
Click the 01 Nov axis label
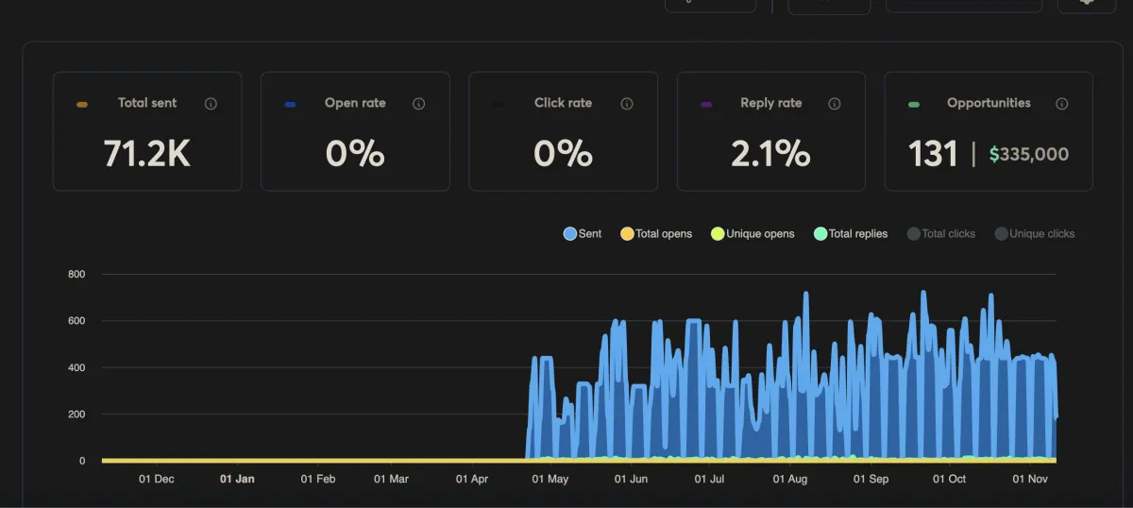[x=1031, y=479]
